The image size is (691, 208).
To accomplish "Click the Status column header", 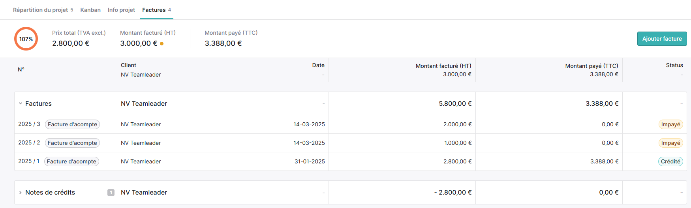I will pos(674,65).
